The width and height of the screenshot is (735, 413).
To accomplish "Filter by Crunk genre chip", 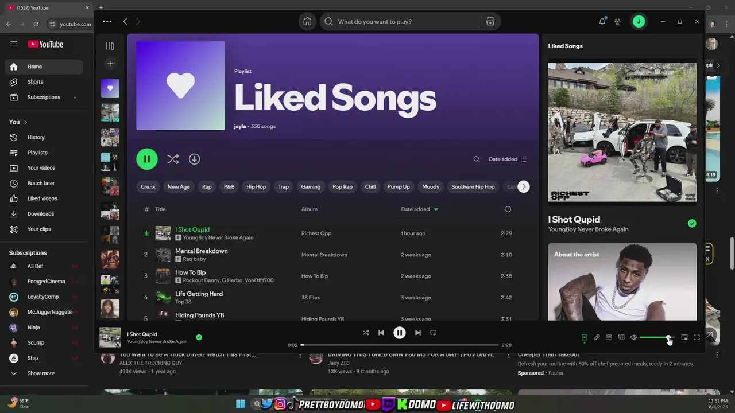I will 148,186.
